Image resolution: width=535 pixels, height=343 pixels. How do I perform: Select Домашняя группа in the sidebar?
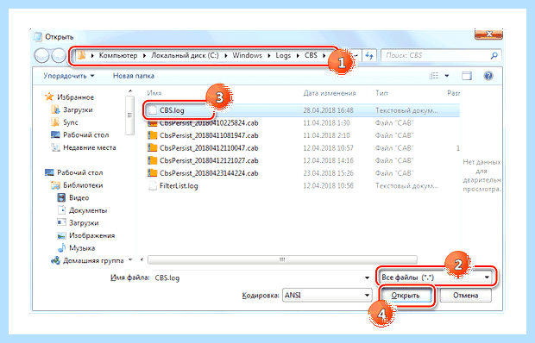[87, 261]
